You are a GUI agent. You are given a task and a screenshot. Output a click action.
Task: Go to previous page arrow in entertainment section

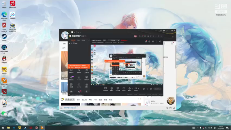(139, 99)
